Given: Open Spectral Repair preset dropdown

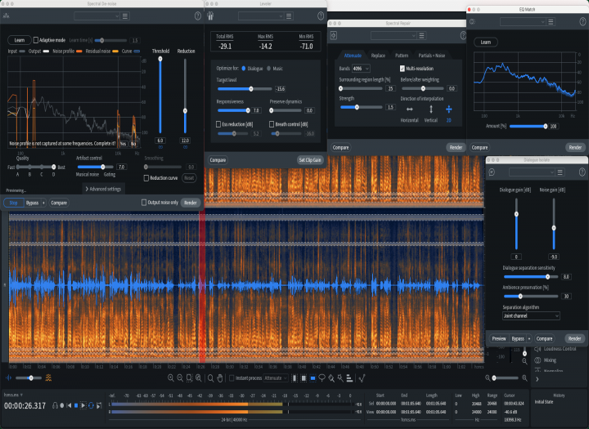Looking at the screenshot, I should pyautogui.click(x=393, y=36).
